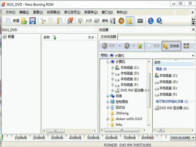Select the 文件浏览器 tab
The width and height of the screenshot is (196, 147).
(x=108, y=37)
